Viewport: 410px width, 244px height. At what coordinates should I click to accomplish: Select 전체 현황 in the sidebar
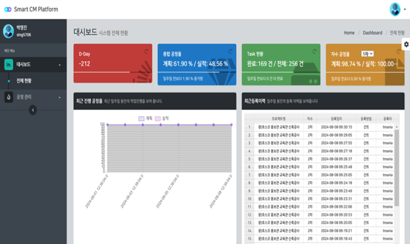point(24,81)
